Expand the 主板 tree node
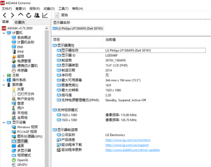 [x=4, y=76]
